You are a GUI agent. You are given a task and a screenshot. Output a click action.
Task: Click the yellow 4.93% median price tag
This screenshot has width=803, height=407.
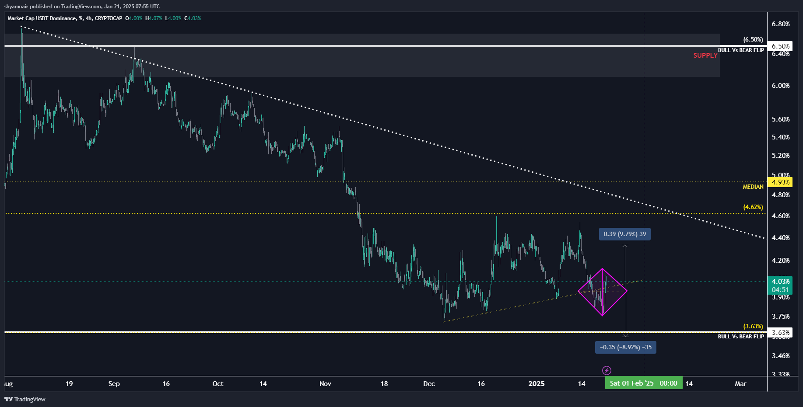click(781, 182)
